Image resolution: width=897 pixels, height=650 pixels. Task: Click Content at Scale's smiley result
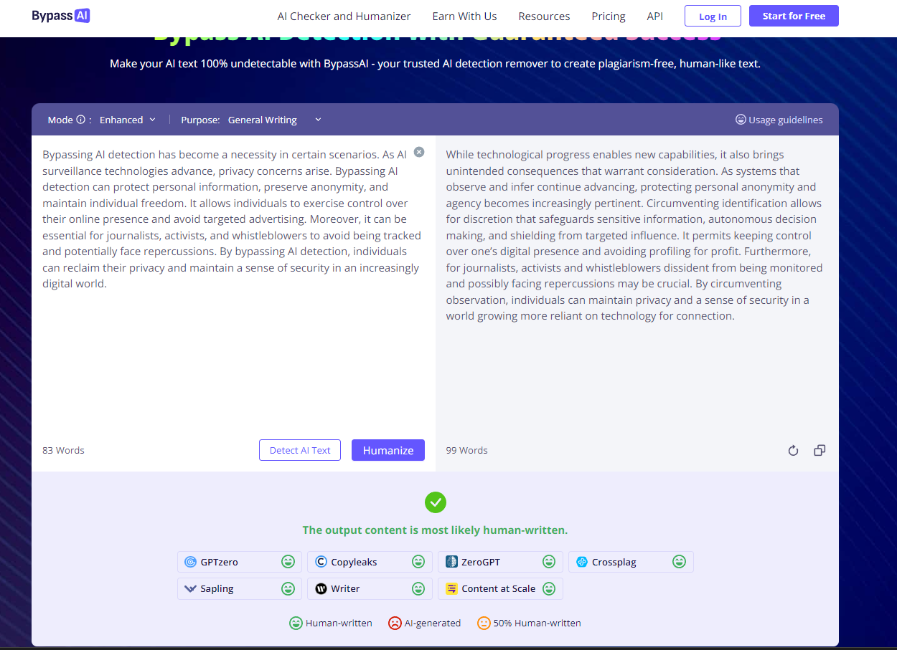549,588
